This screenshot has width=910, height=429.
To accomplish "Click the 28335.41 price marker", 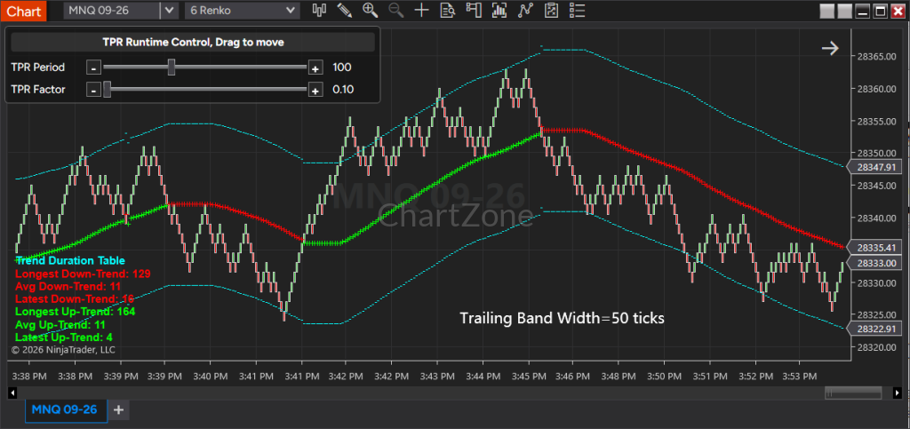I will (x=874, y=248).
